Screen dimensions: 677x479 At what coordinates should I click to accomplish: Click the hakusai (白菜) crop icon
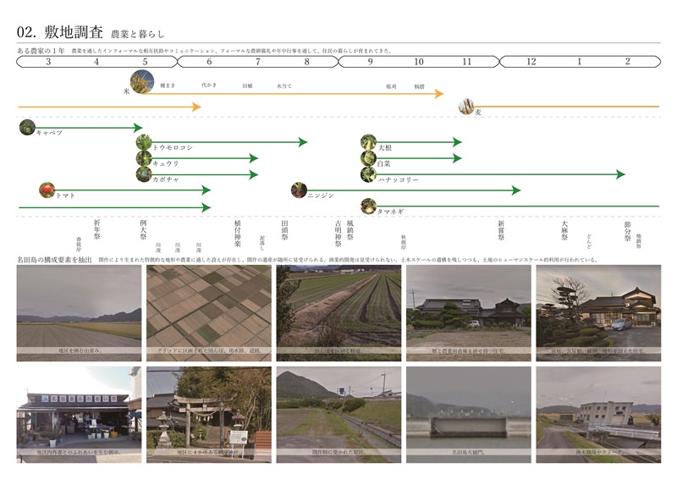[x=368, y=158]
